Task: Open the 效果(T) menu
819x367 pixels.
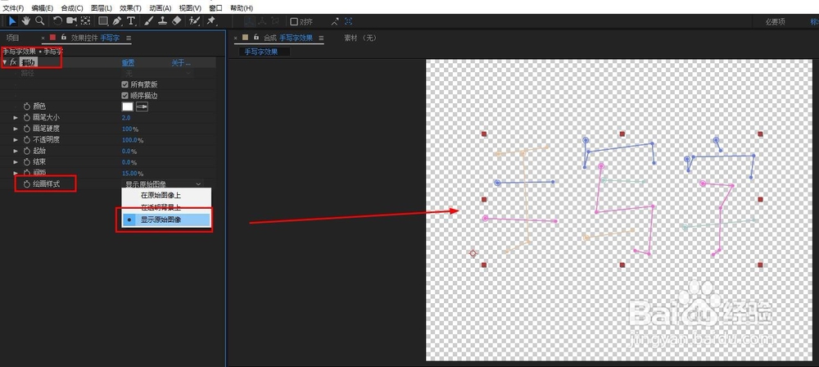Action: [130, 8]
